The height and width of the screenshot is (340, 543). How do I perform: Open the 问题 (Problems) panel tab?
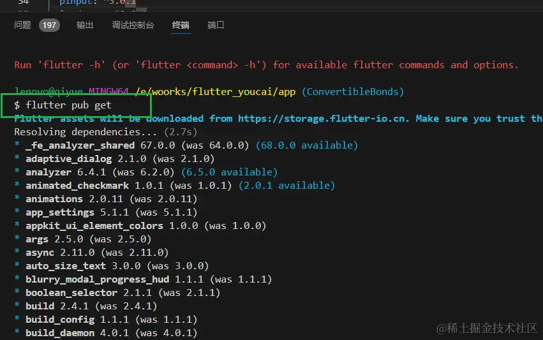22,25
